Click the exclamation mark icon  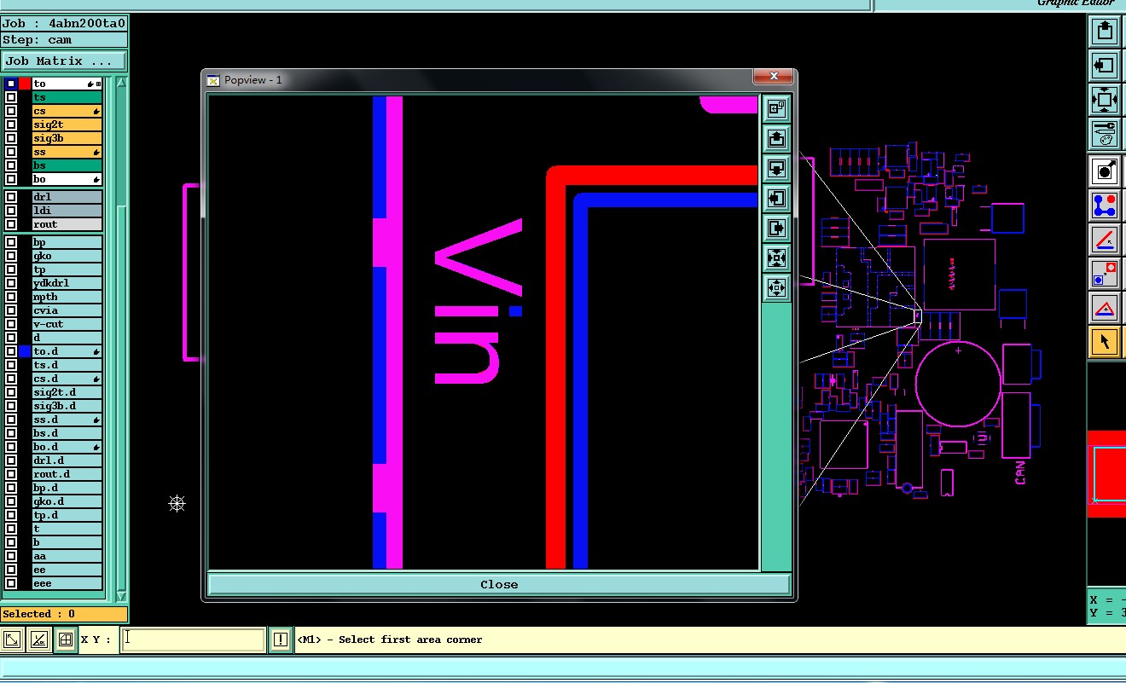[x=280, y=640]
